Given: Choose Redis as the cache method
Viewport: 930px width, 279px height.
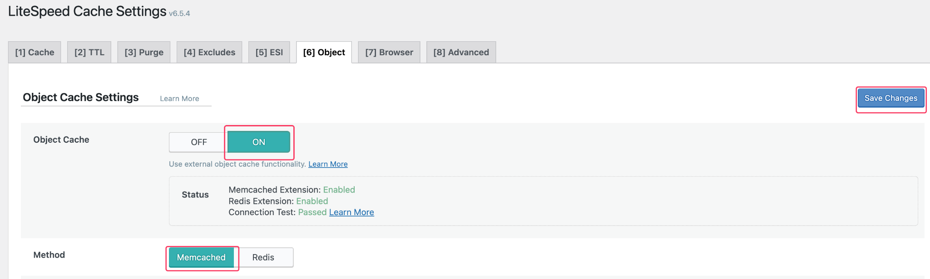Looking at the screenshot, I should click(x=263, y=257).
